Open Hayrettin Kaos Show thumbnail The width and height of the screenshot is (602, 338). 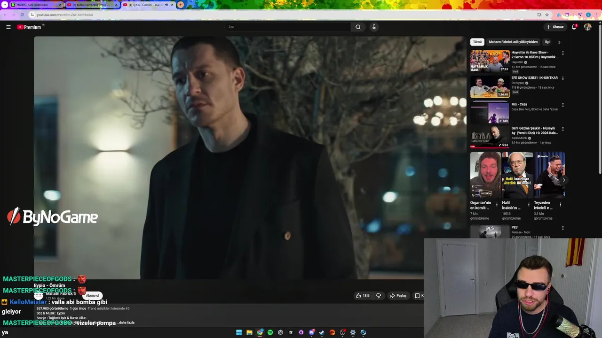[490, 61]
